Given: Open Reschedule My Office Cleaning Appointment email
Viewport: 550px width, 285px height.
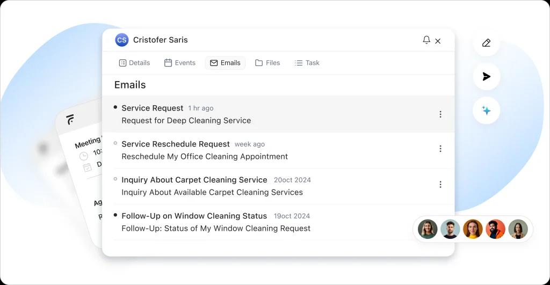Looking at the screenshot, I should [x=204, y=156].
